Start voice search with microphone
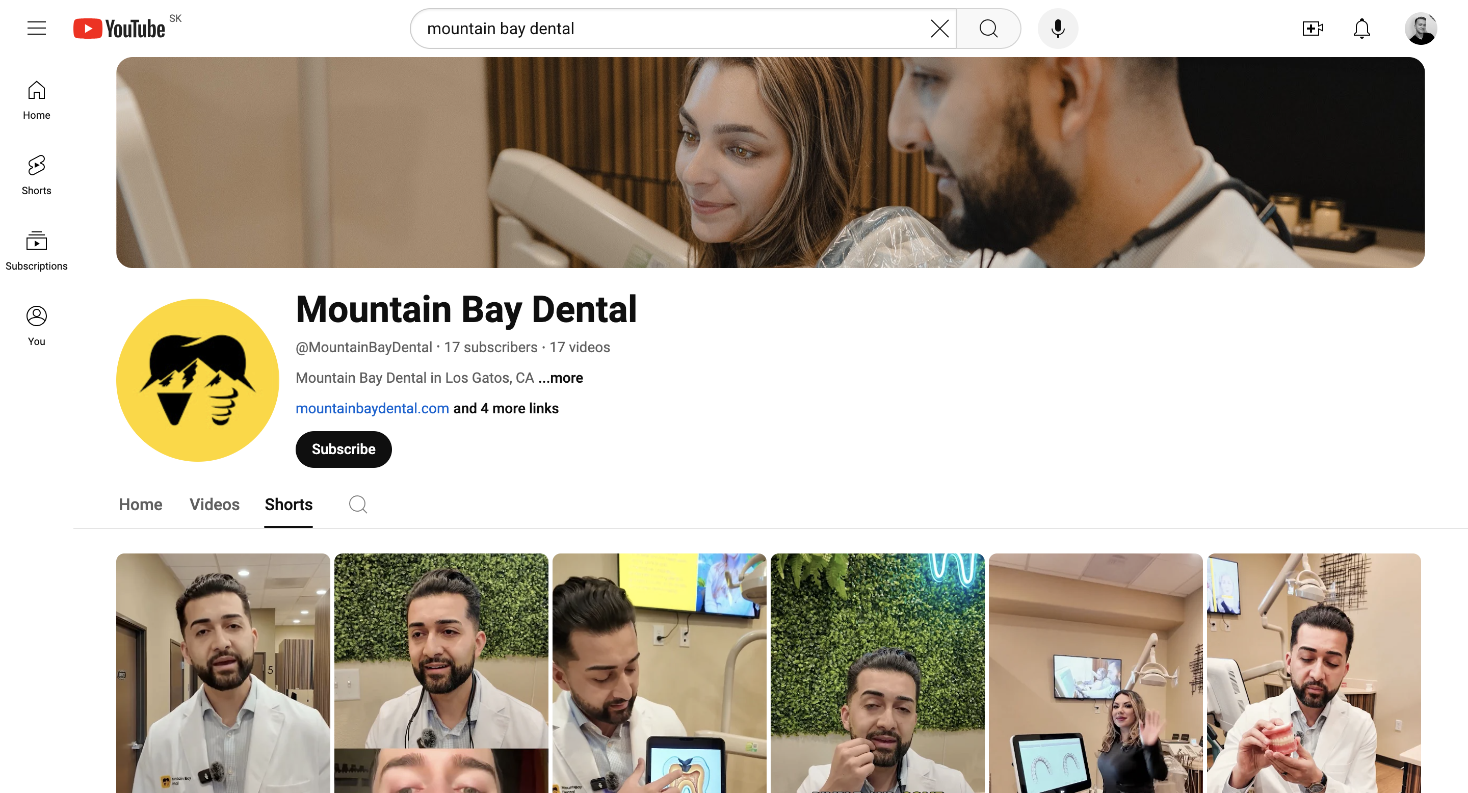 (1057, 28)
